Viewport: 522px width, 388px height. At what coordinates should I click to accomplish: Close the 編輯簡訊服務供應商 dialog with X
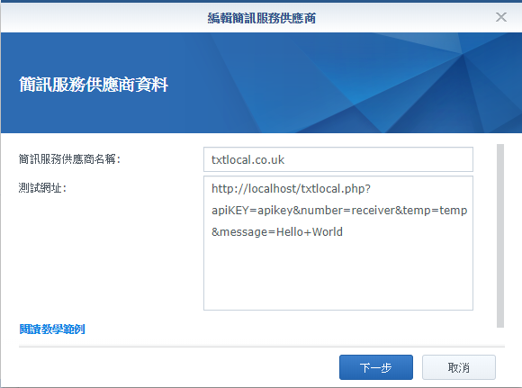501,17
